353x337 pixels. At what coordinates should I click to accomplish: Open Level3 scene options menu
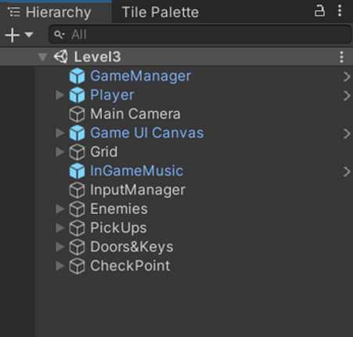click(341, 56)
